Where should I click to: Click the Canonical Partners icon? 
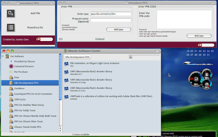tap(11, 66)
